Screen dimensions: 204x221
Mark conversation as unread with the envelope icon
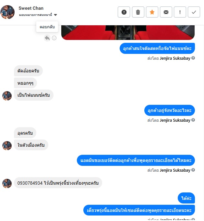[x=166, y=12]
